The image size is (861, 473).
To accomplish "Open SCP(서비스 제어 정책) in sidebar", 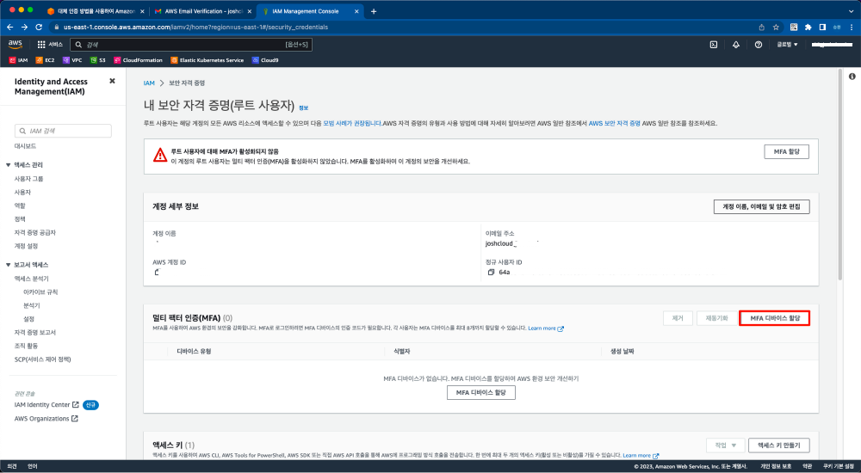I will (42, 359).
